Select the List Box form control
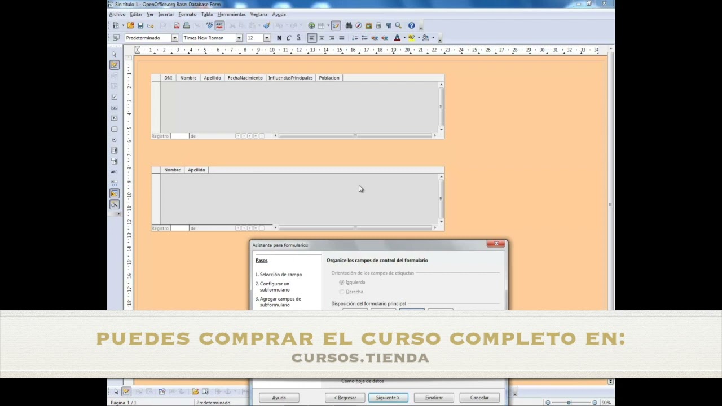This screenshot has height=406, width=722. coord(115,151)
